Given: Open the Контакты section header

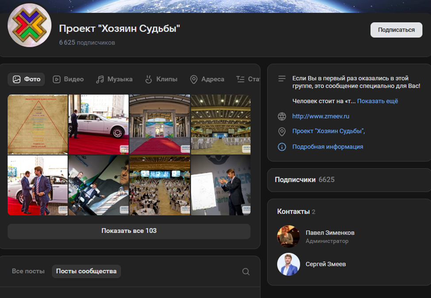Looking at the screenshot, I should [x=296, y=211].
